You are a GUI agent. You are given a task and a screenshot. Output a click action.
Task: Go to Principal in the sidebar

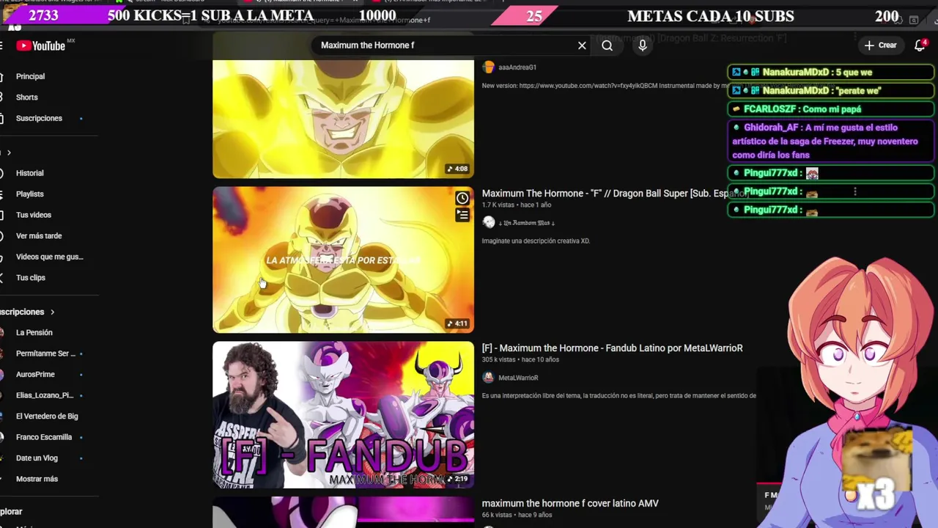click(x=31, y=76)
